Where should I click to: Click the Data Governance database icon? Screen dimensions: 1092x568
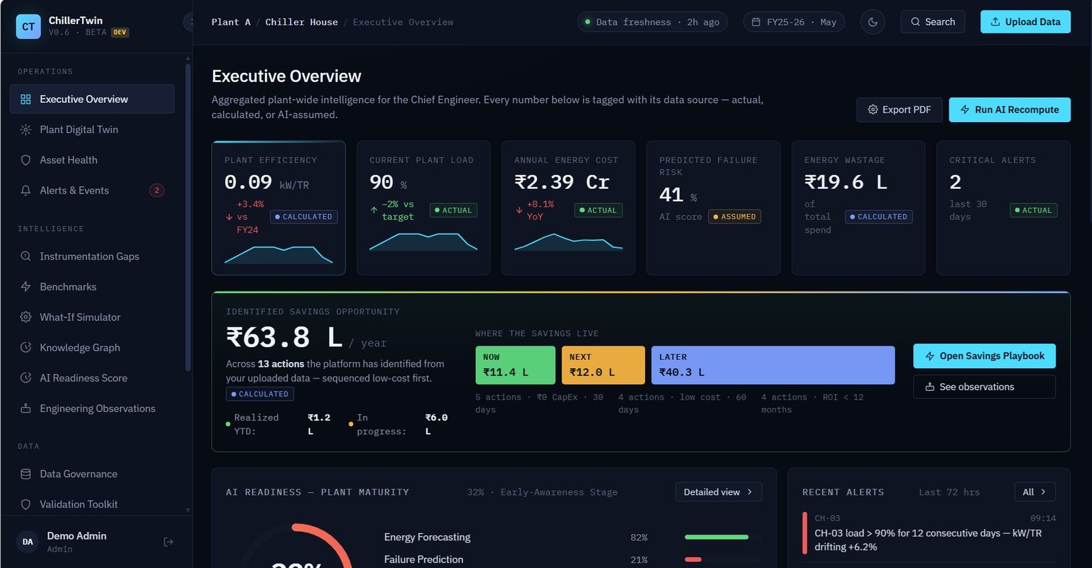point(26,474)
